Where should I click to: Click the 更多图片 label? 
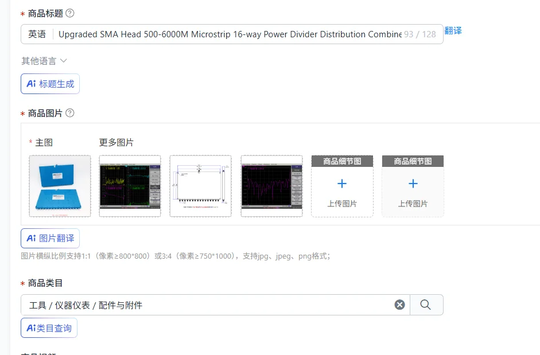pos(116,142)
